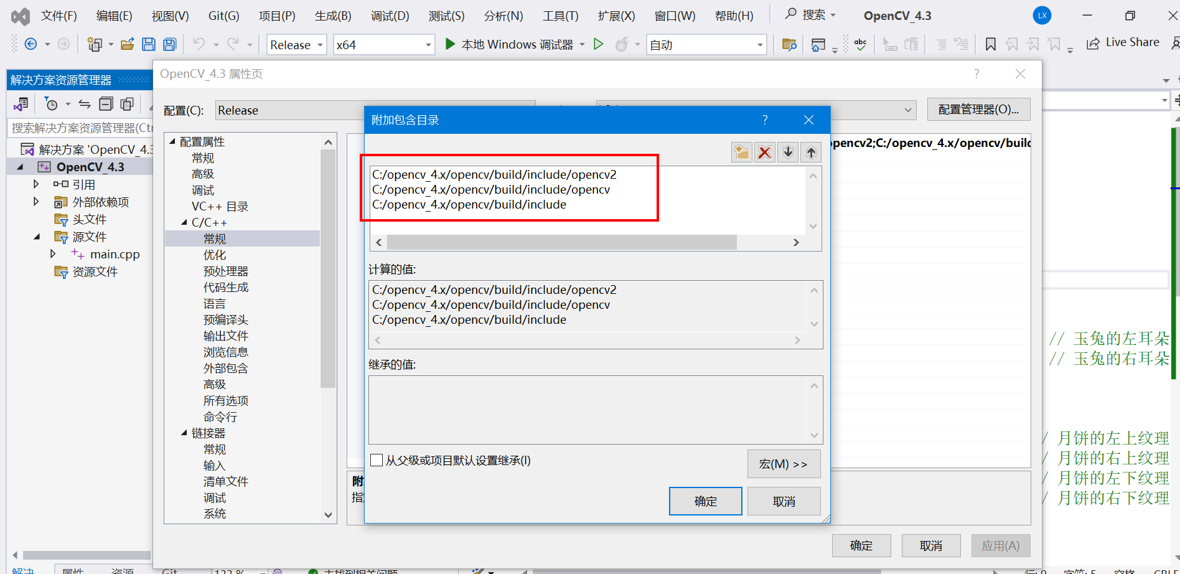Screen dimensions: 1180x574
Task: Expand the main.cpp node in Solution Explorer
Action: [53, 254]
